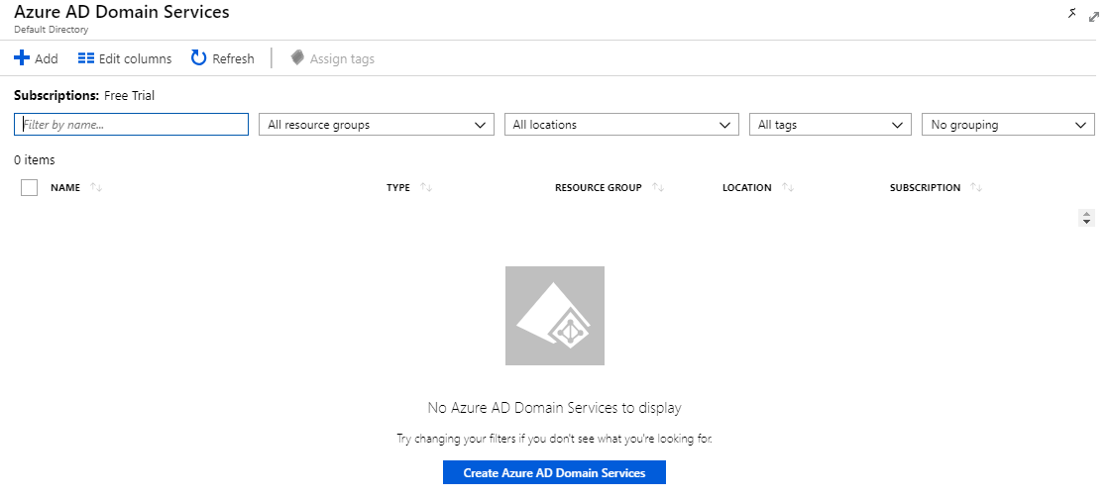Maximize the blade with the expand arrows icon

1094,16
